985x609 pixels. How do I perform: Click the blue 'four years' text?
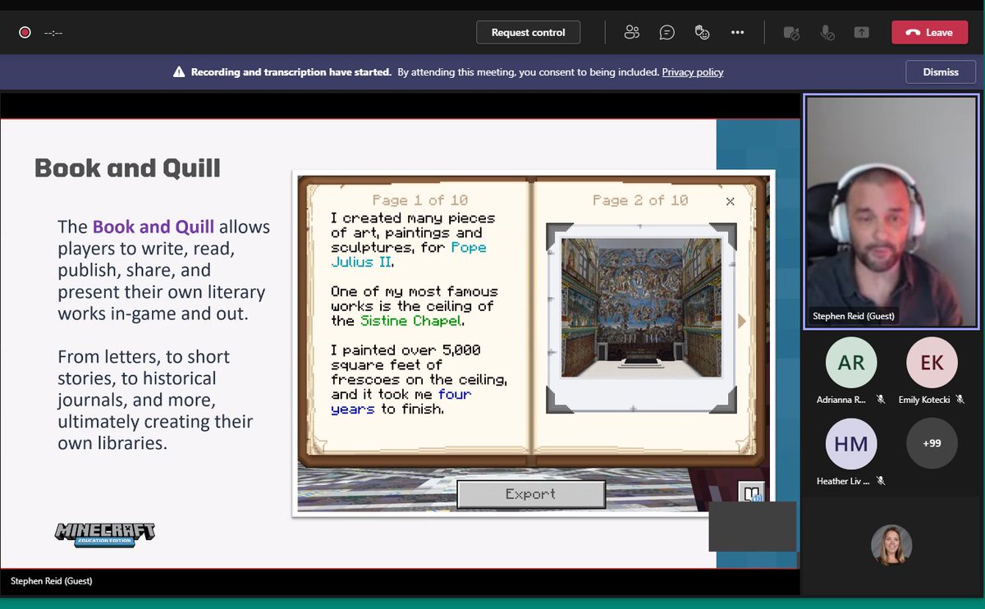pyautogui.click(x=401, y=401)
